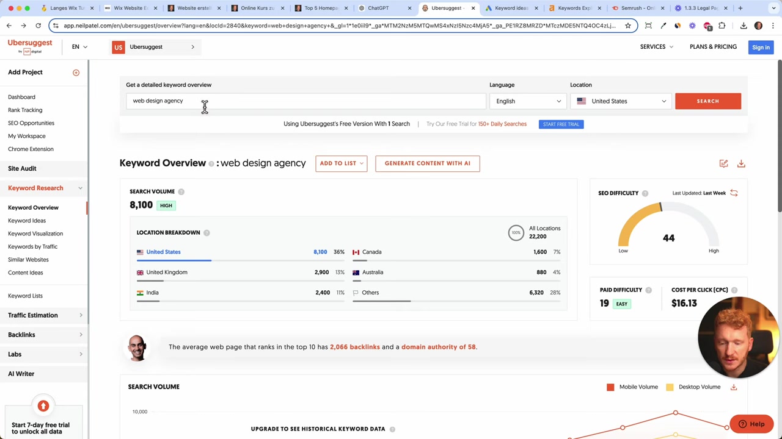Viewport: 782px width, 439px height.
Task: Click the SEO Difficulty help icon
Action: pyautogui.click(x=645, y=193)
